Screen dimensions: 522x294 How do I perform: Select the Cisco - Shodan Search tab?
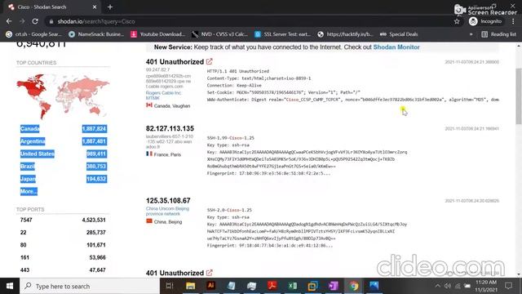point(51,7)
